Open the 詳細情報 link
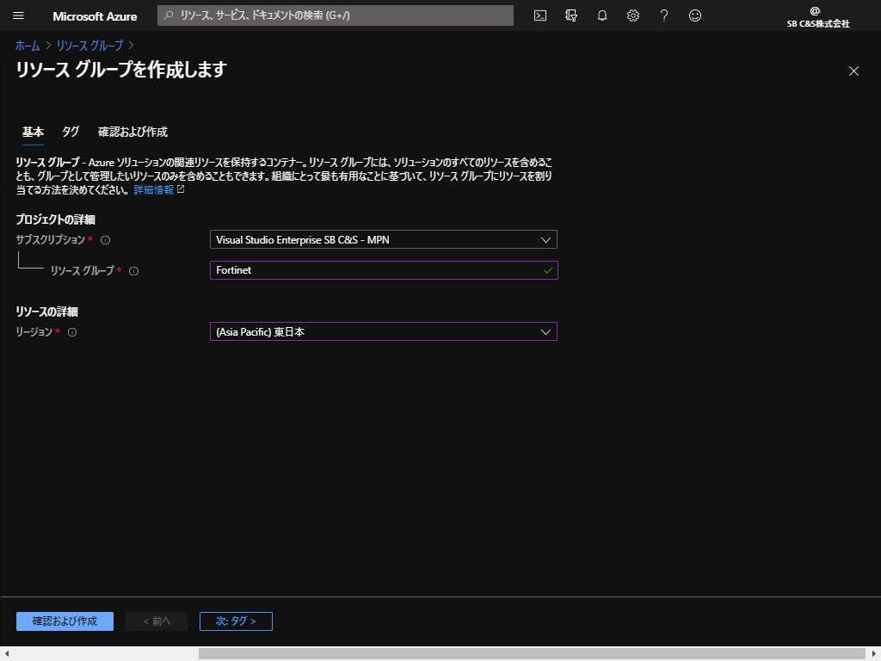This screenshot has height=661, width=881. [154, 190]
